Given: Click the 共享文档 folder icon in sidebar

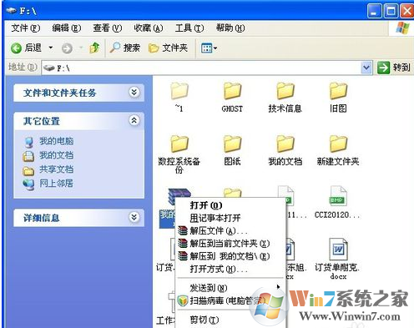Looking at the screenshot, I should pos(28,170).
